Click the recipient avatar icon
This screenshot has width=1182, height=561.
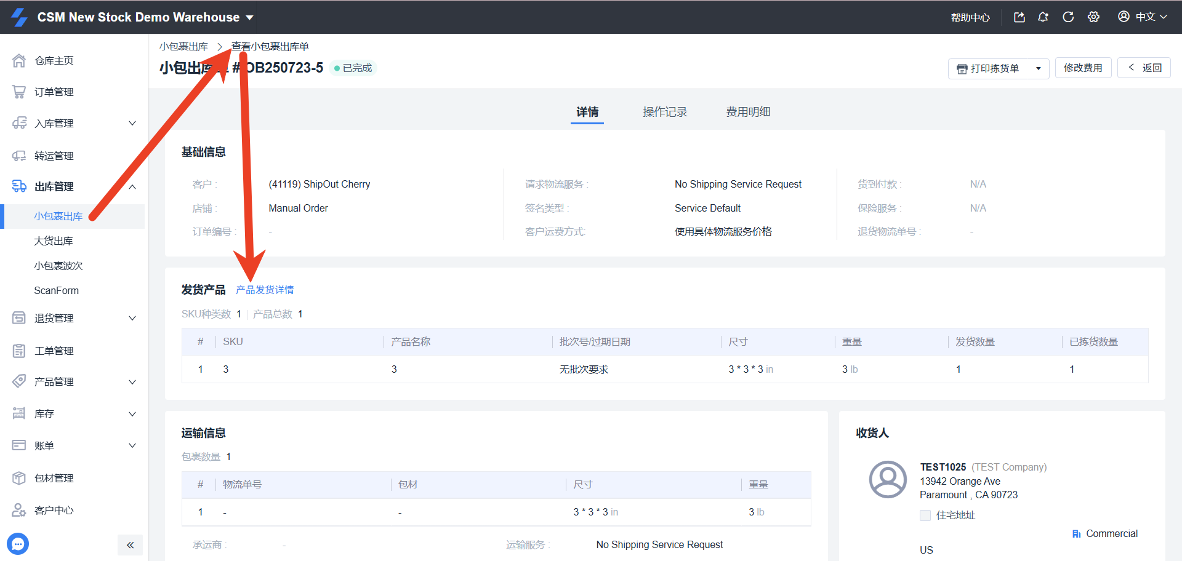pyautogui.click(x=888, y=479)
